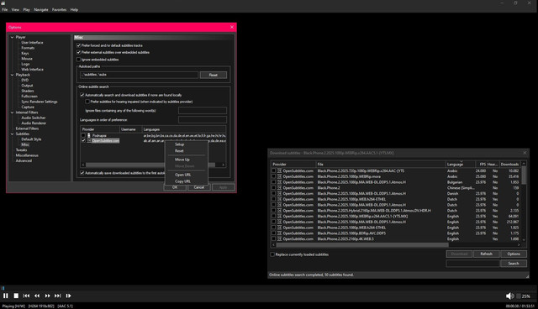
Task: Sort by the Downloads column header
Action: tap(510, 165)
